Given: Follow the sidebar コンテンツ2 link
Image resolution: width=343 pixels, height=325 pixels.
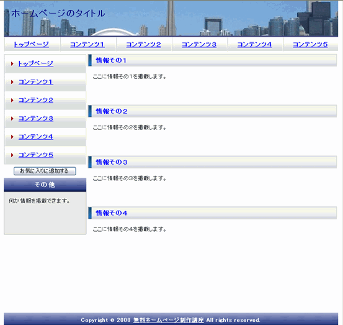Looking at the screenshot, I should (x=36, y=100).
